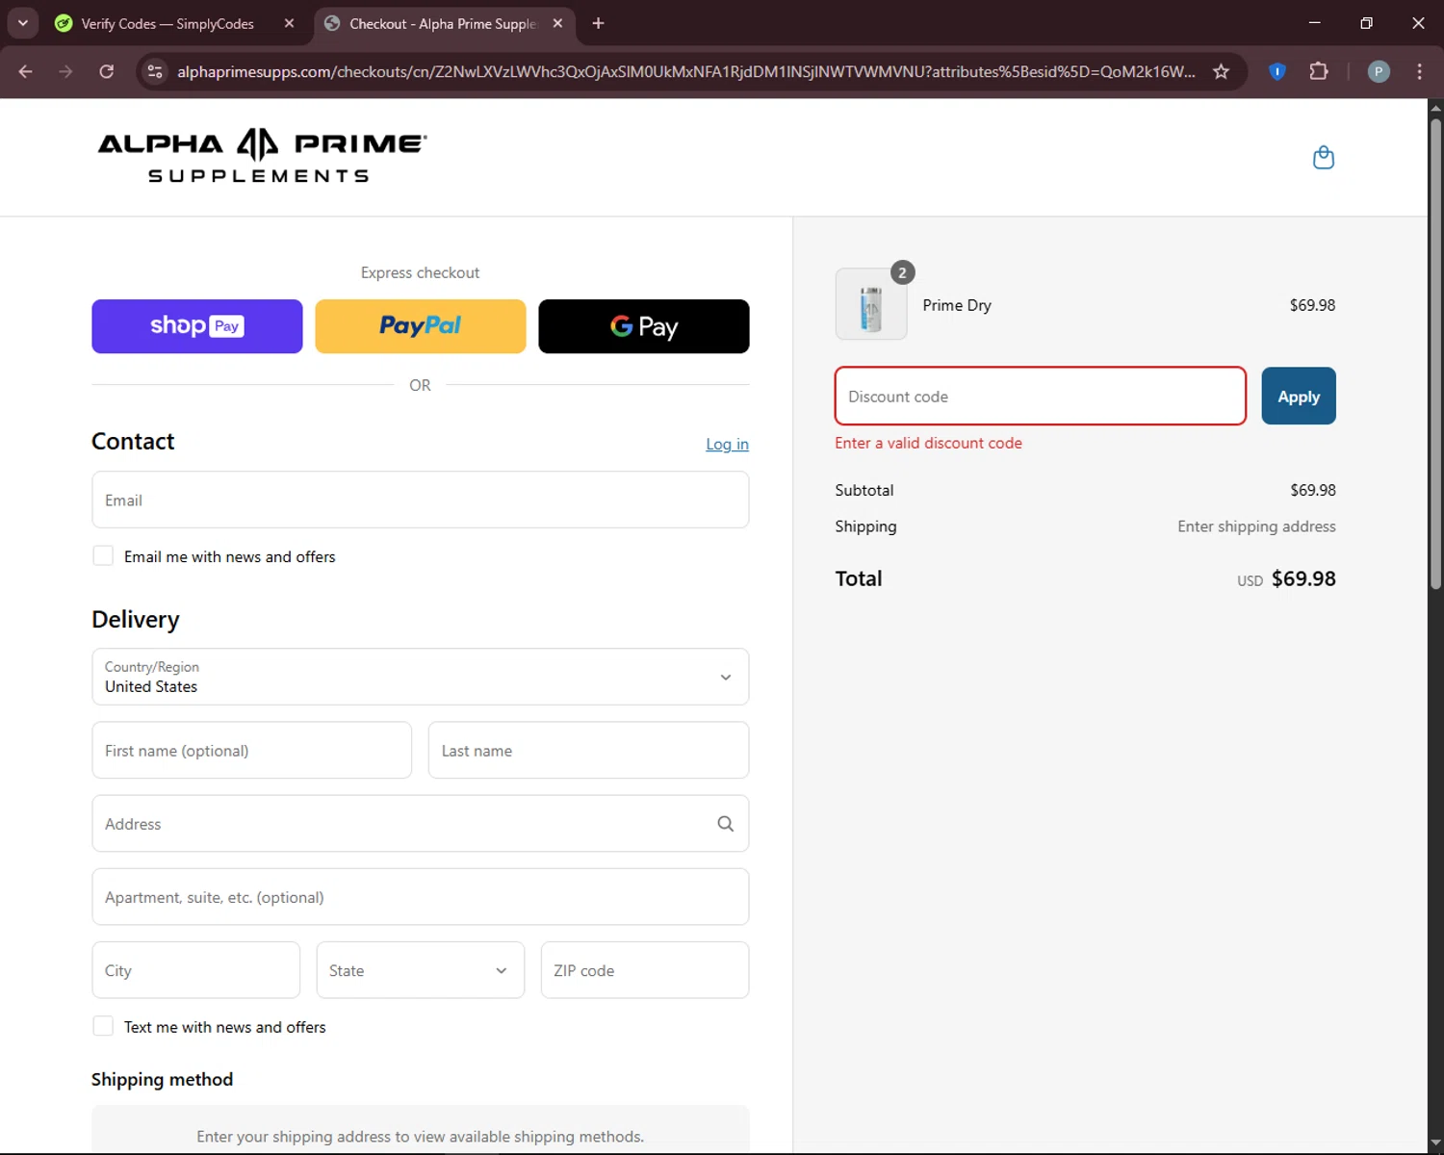Focus the First name (optional) field
The image size is (1444, 1155).
252,751
